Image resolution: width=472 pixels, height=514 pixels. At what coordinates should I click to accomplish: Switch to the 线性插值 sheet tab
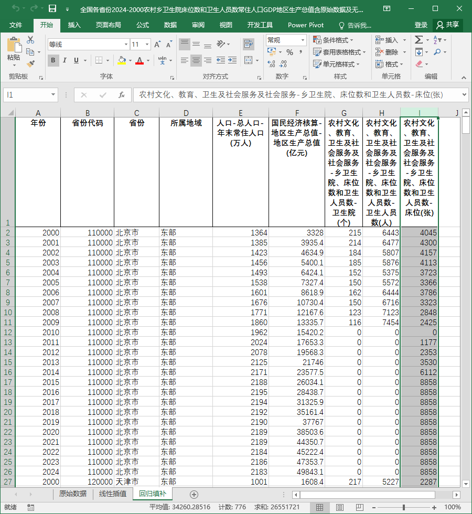tap(113, 494)
